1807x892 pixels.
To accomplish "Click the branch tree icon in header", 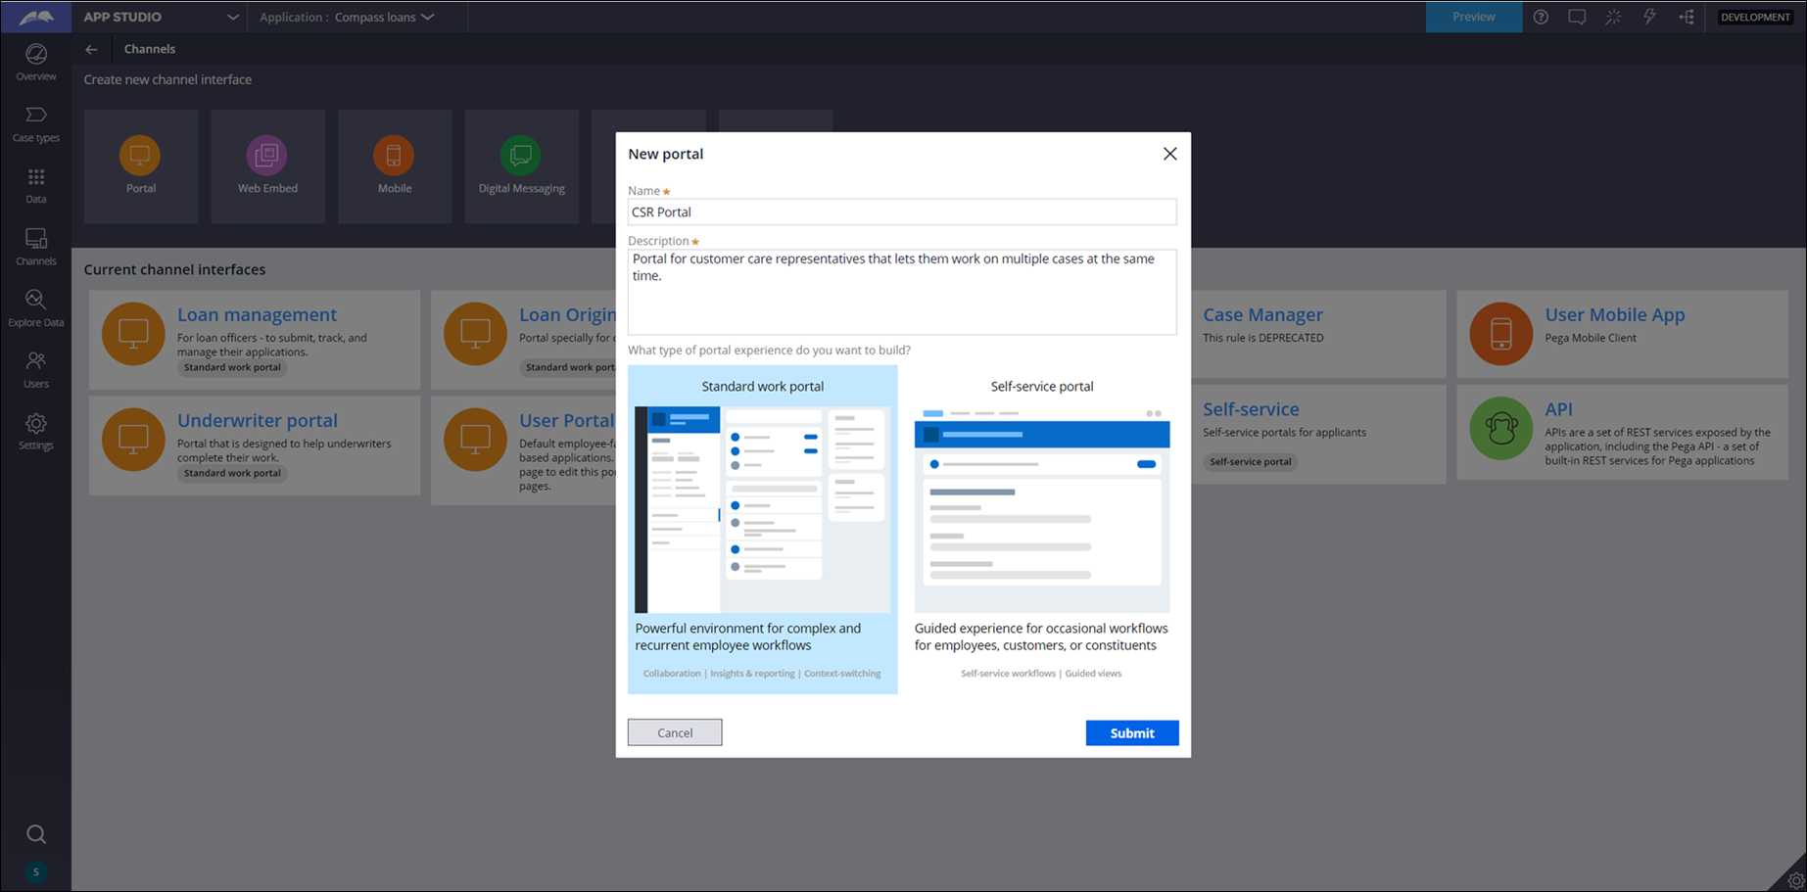I will (x=1687, y=17).
